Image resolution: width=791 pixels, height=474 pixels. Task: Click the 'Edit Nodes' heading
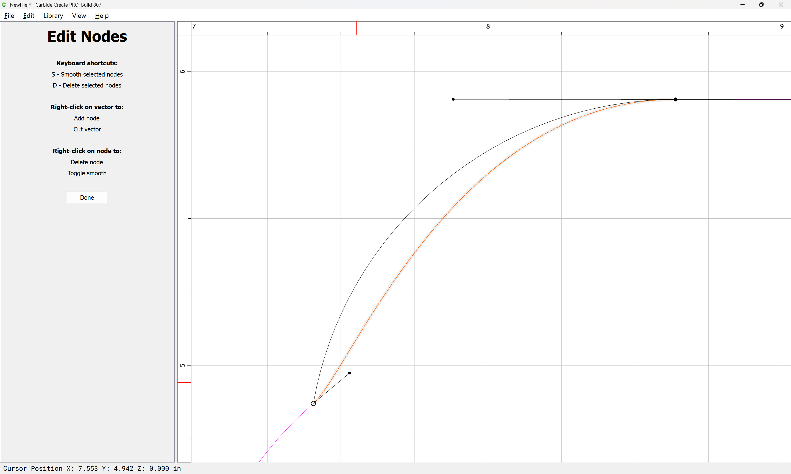87,36
